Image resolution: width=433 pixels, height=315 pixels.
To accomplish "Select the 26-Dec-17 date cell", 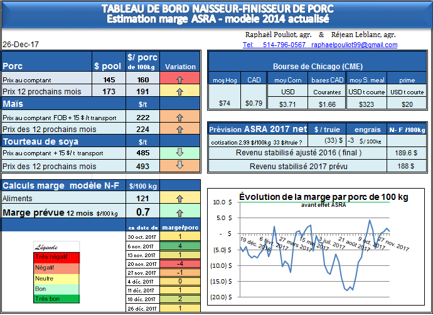I will pyautogui.click(x=20, y=45).
